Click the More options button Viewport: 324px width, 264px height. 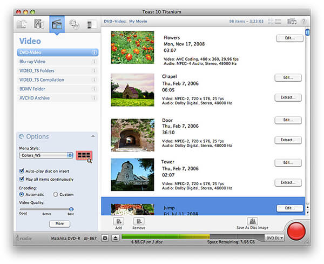(x=59, y=223)
